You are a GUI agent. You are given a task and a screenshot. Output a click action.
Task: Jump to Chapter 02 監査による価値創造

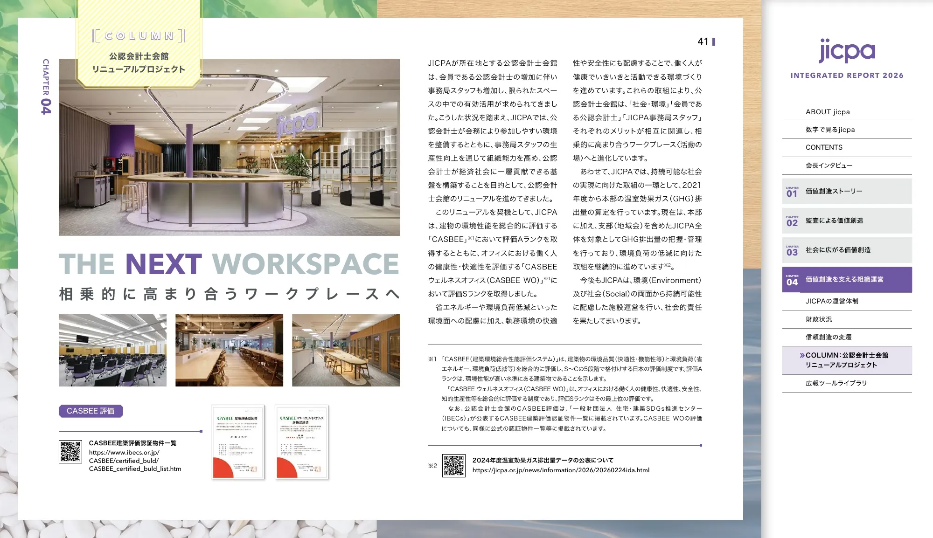click(x=847, y=221)
